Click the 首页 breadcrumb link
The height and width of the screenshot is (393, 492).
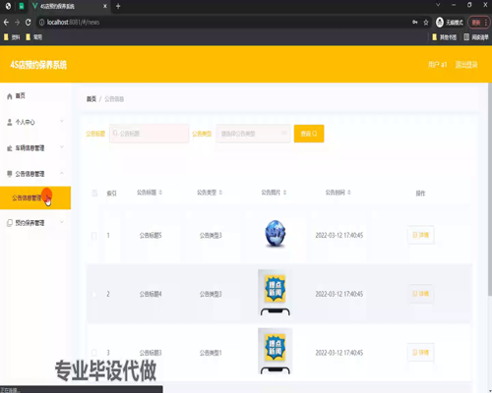pyautogui.click(x=92, y=99)
